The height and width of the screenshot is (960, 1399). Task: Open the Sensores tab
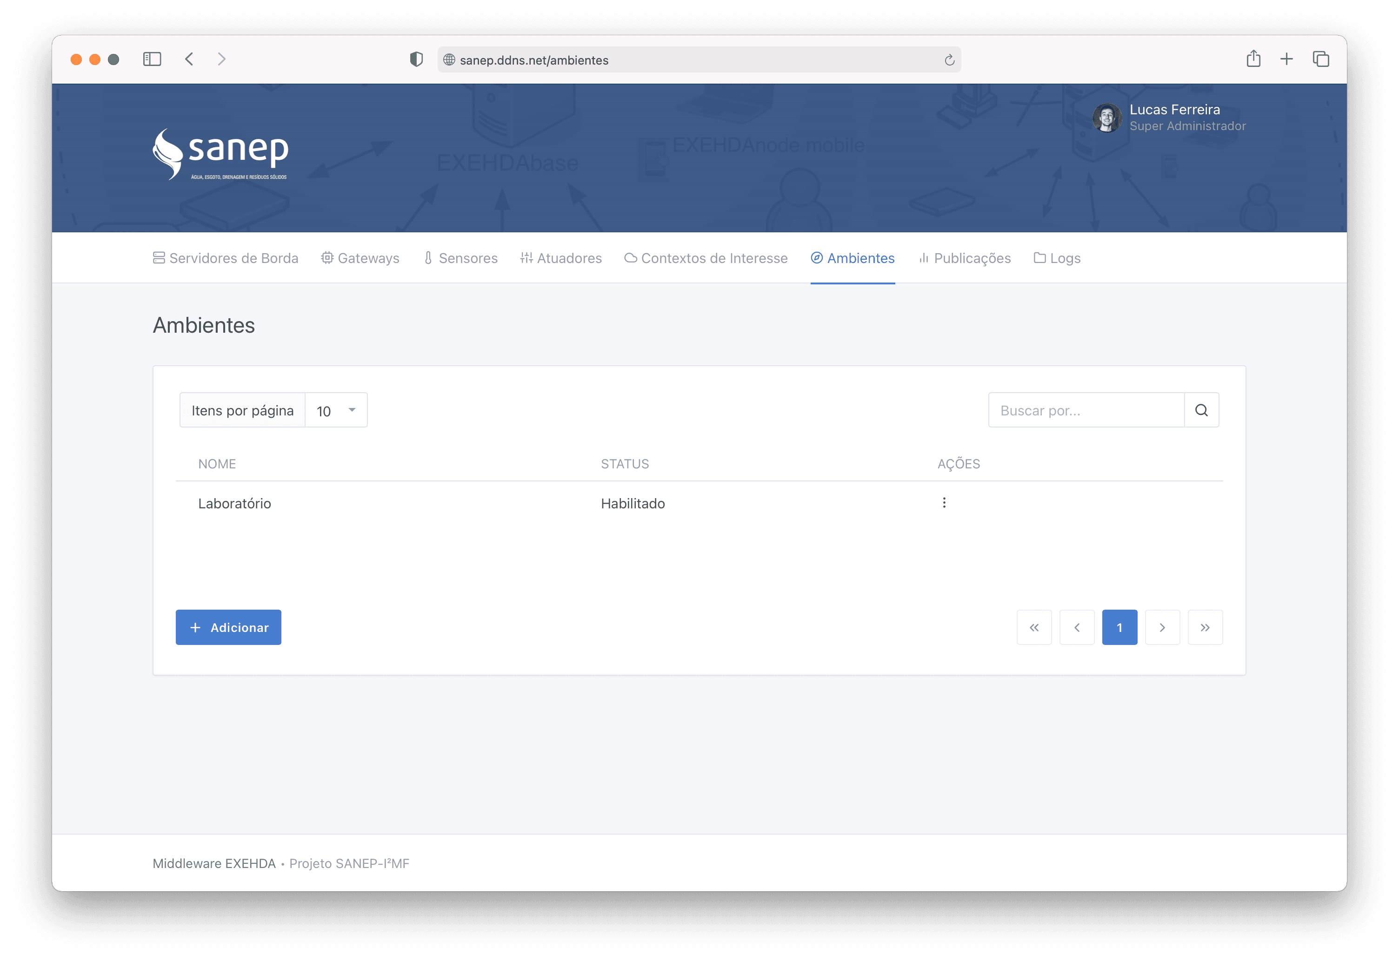(x=460, y=258)
